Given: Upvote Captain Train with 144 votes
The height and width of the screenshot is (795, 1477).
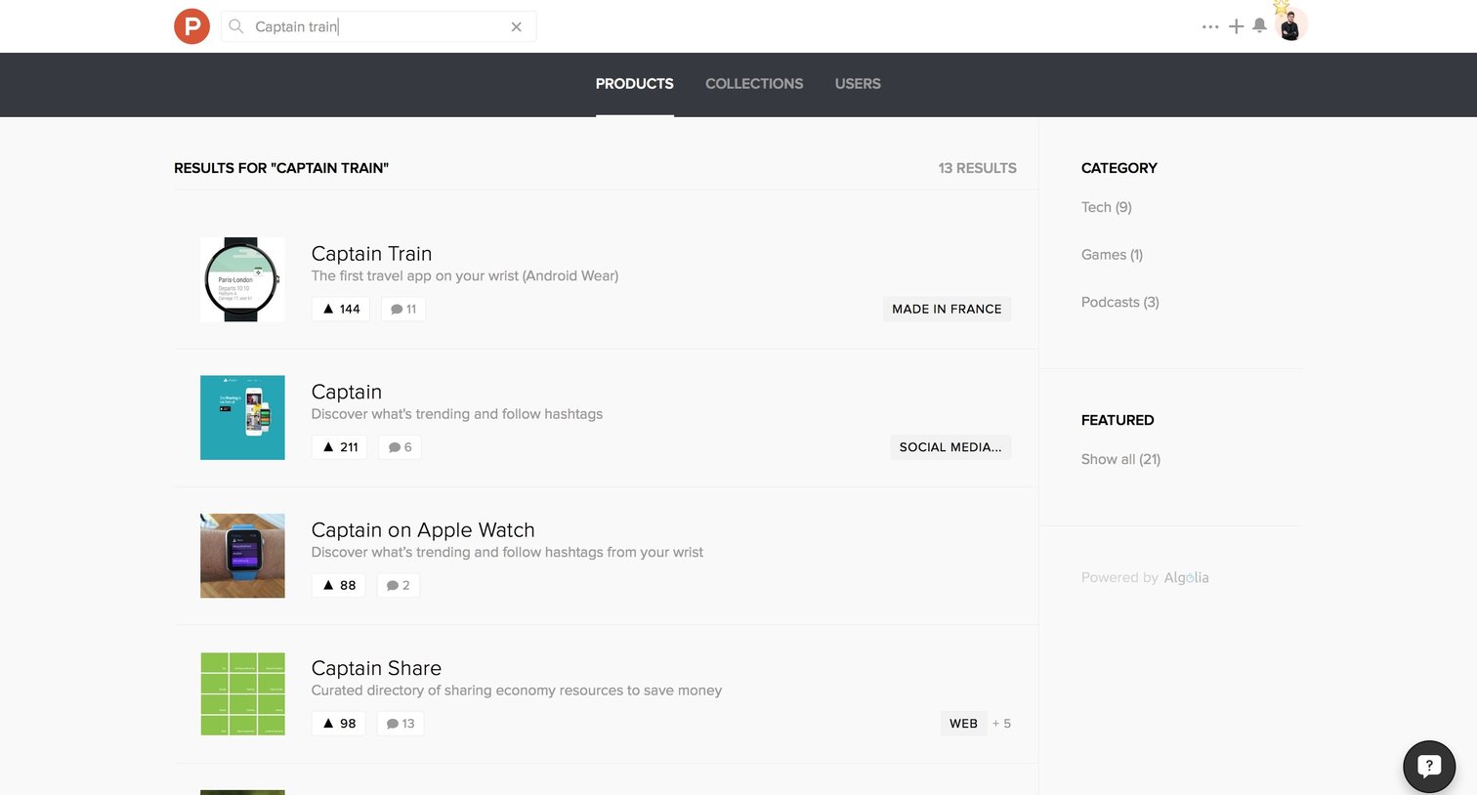Looking at the screenshot, I should click(341, 309).
